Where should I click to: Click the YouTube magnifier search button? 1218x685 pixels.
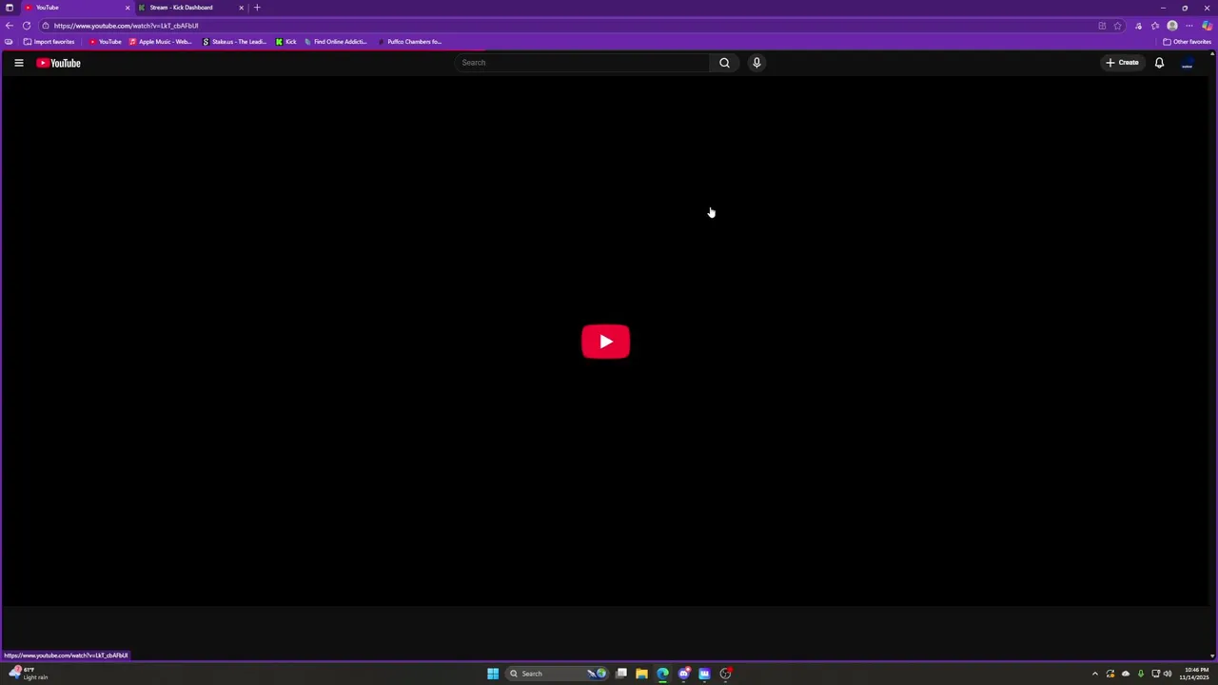[724, 63]
